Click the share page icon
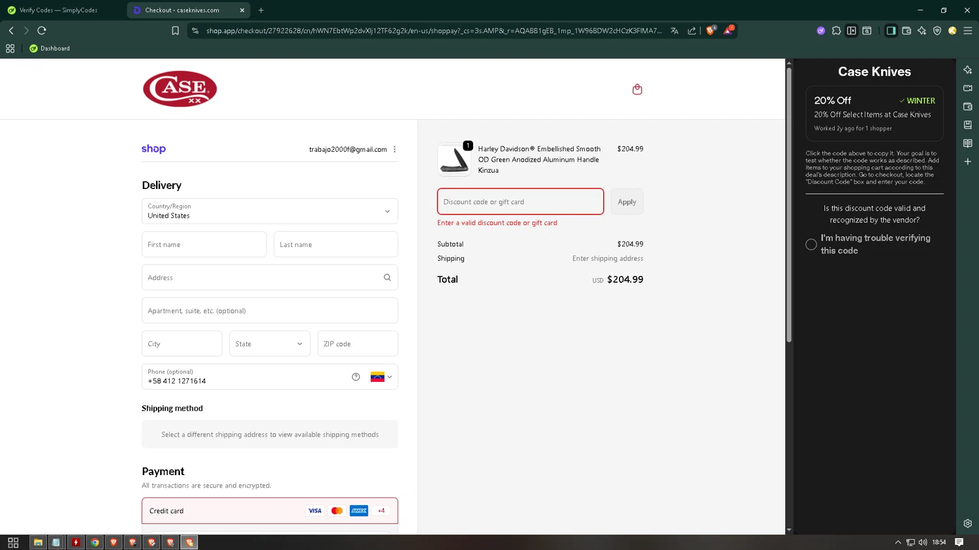Image resolution: width=979 pixels, height=550 pixels. (692, 31)
